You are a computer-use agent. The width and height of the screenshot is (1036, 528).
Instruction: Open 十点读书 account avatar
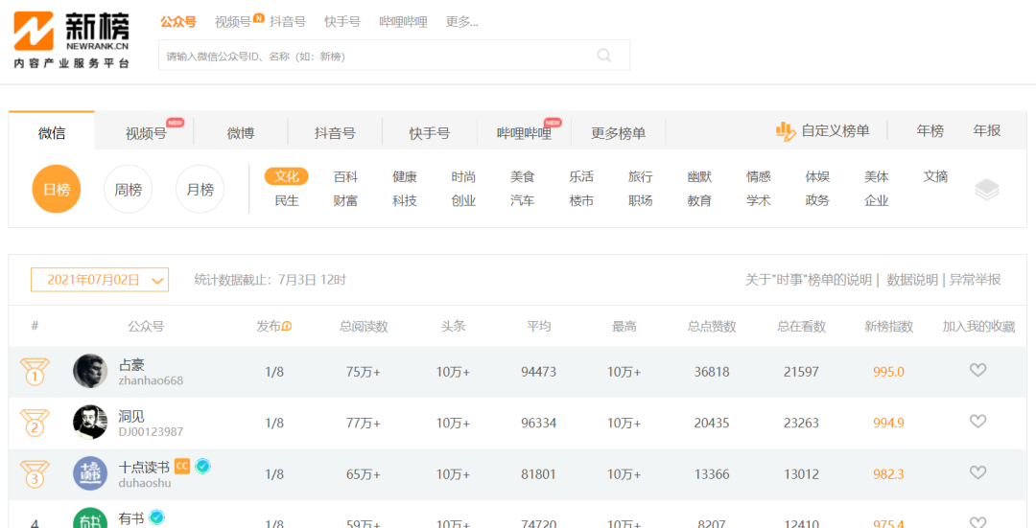coord(90,473)
